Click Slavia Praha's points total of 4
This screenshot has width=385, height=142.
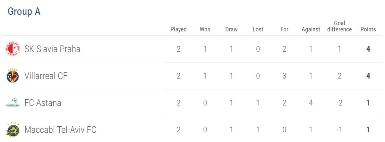(368, 49)
